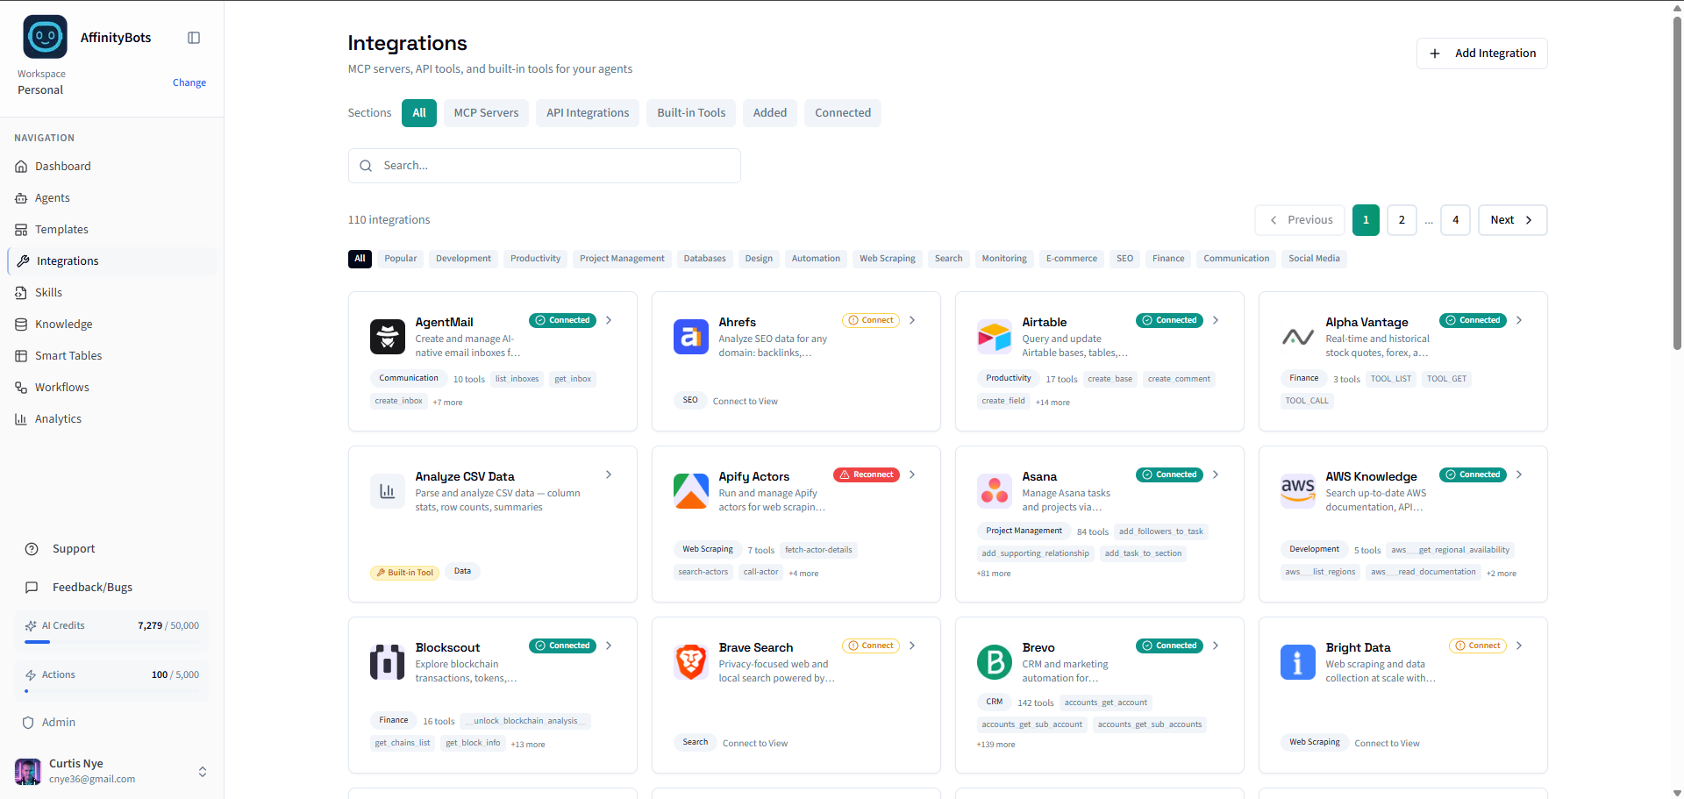Screen dimensions: 1684x799
Task: Click the AI Credits progress bar
Action: [x=111, y=641]
